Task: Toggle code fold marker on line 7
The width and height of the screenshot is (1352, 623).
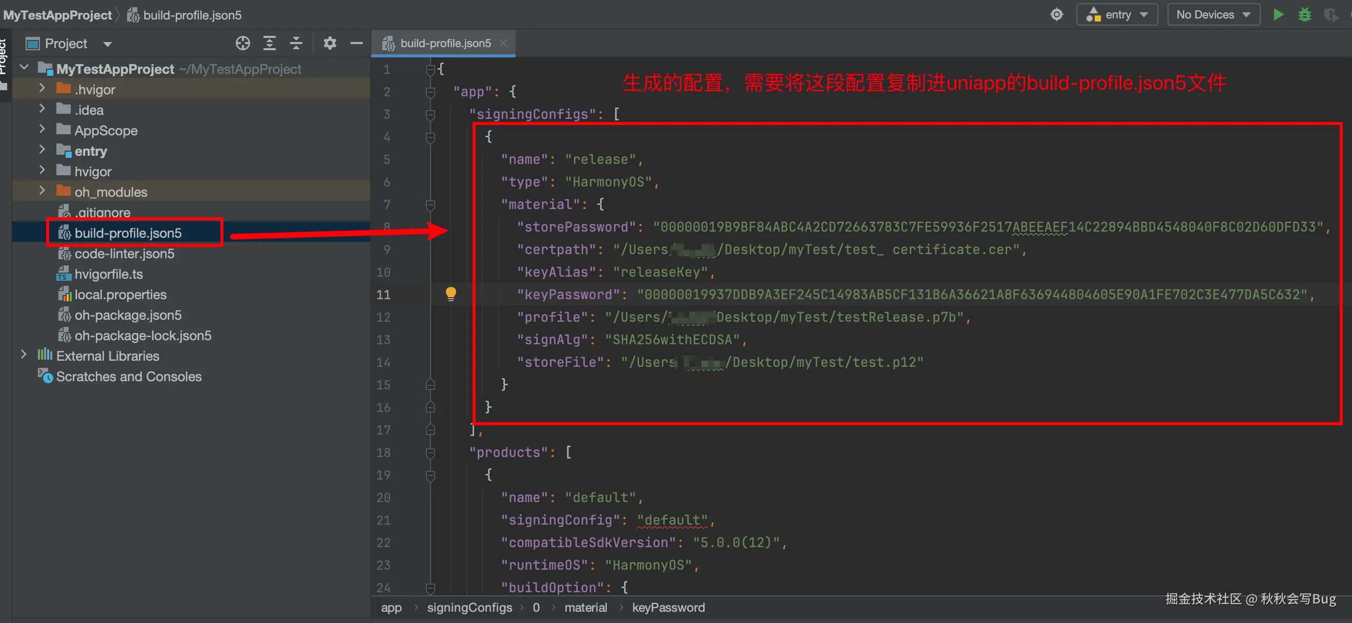Action: tap(431, 205)
